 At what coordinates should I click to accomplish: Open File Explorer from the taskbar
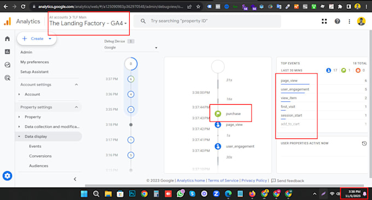tap(108, 194)
